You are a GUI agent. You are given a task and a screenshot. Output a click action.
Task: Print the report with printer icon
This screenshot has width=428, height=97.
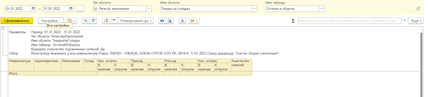click(x=162, y=21)
